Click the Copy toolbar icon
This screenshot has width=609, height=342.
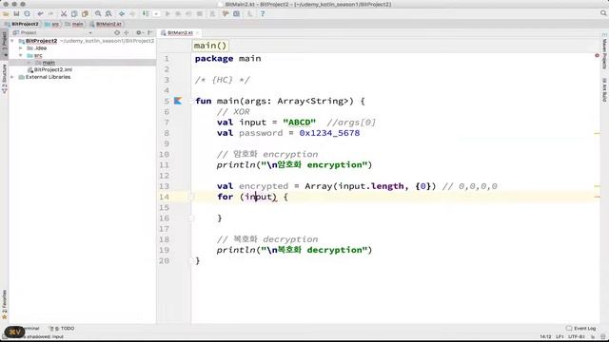coord(74,14)
